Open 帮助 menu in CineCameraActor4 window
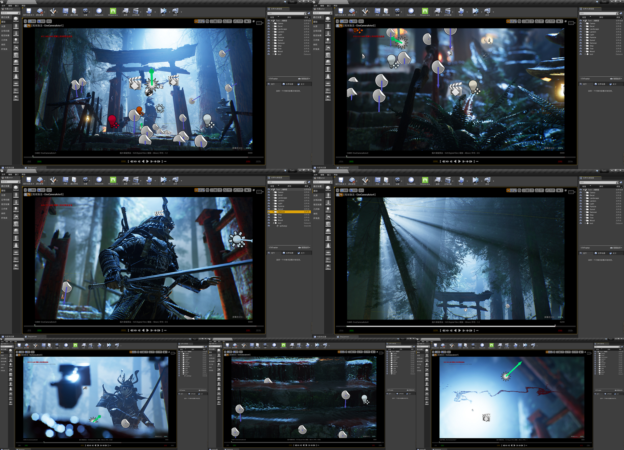 click(335, 175)
